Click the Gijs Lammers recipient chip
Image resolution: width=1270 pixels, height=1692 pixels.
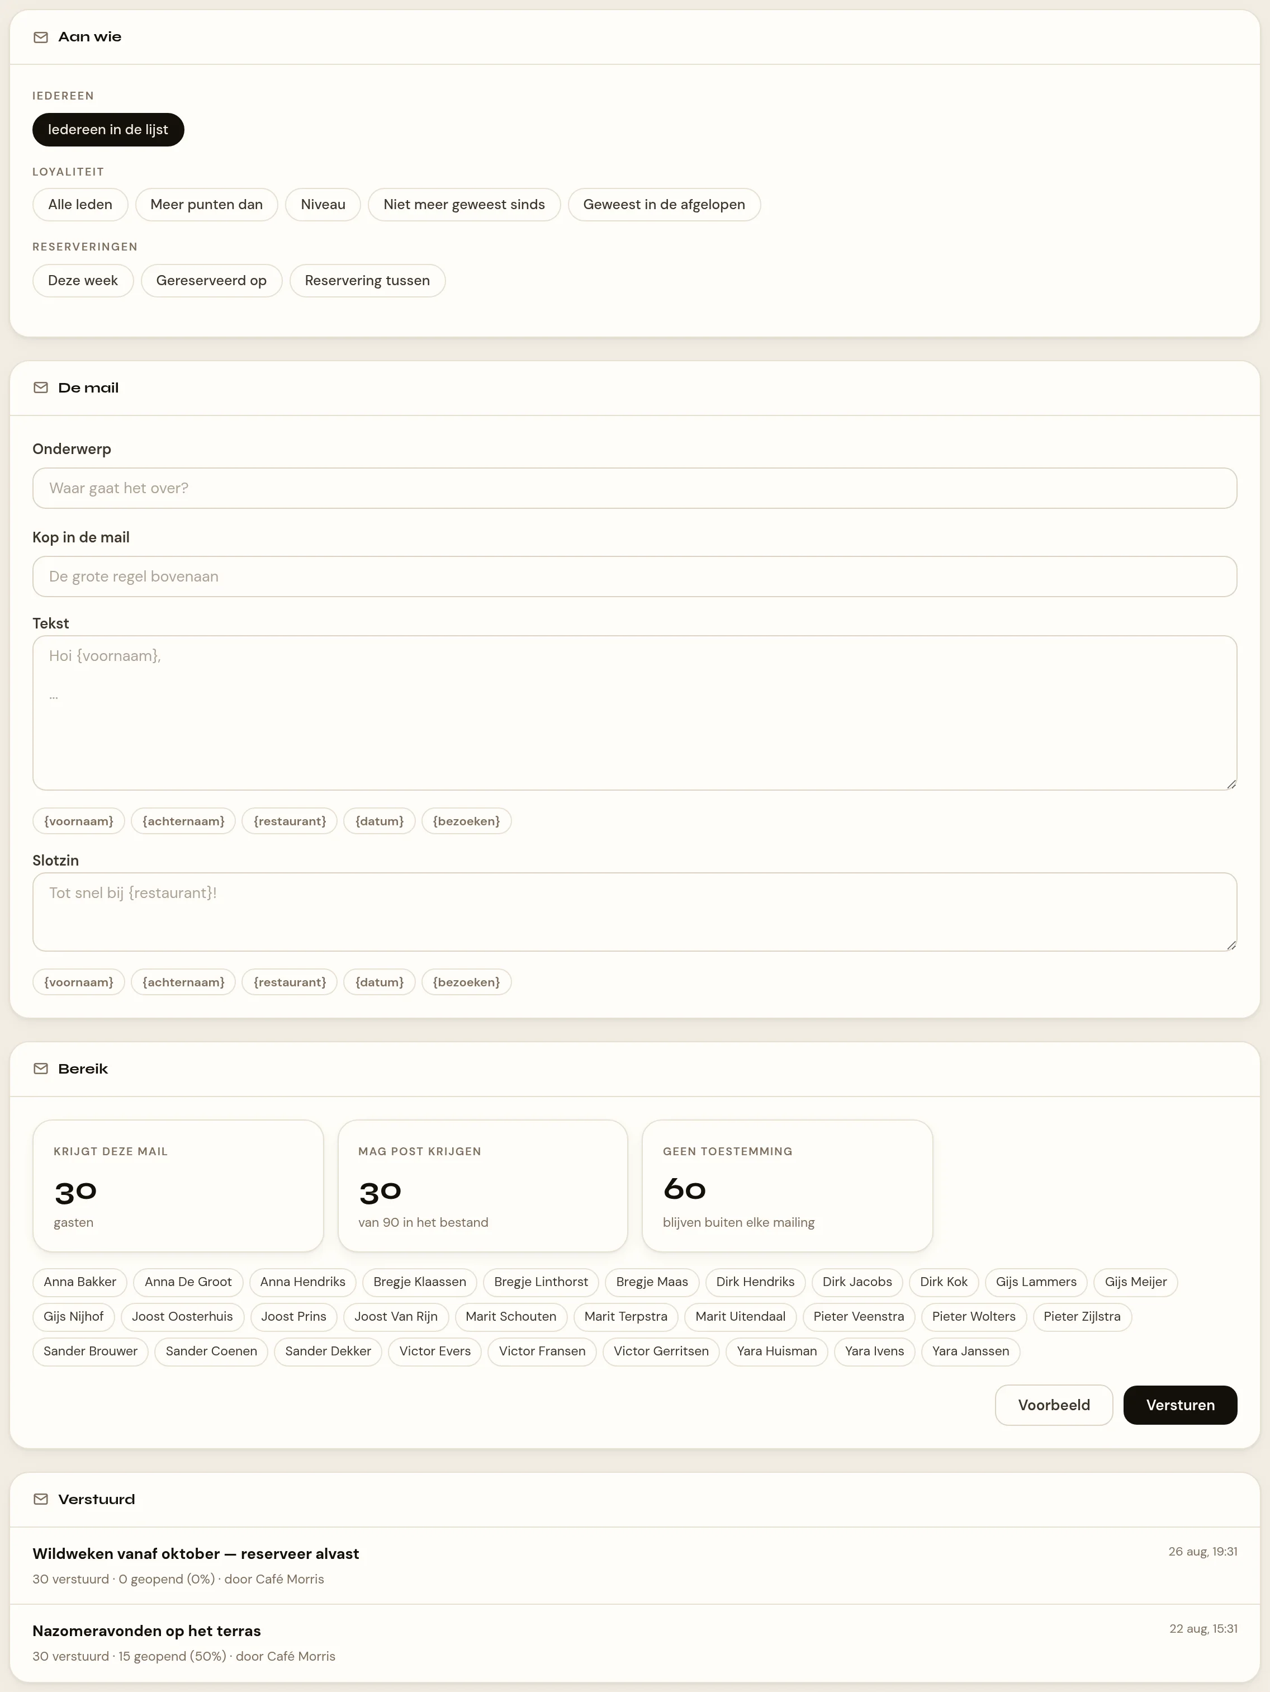1036,1282
